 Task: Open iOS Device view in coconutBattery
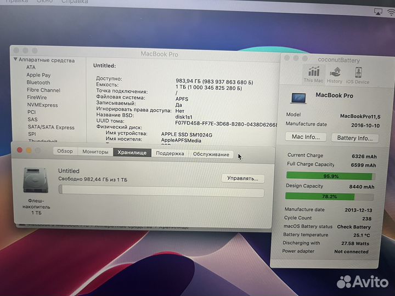358,75
